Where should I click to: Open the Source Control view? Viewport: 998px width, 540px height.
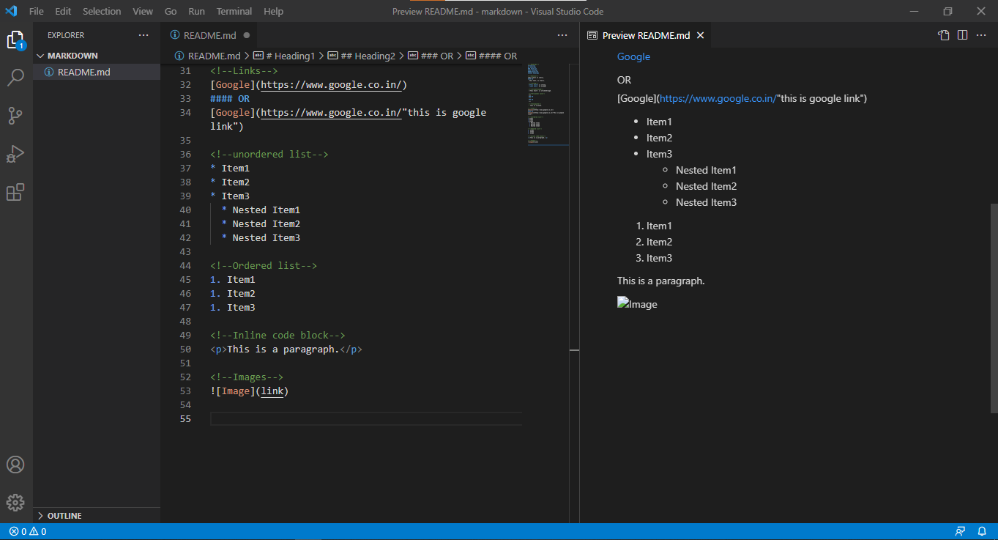click(x=15, y=116)
